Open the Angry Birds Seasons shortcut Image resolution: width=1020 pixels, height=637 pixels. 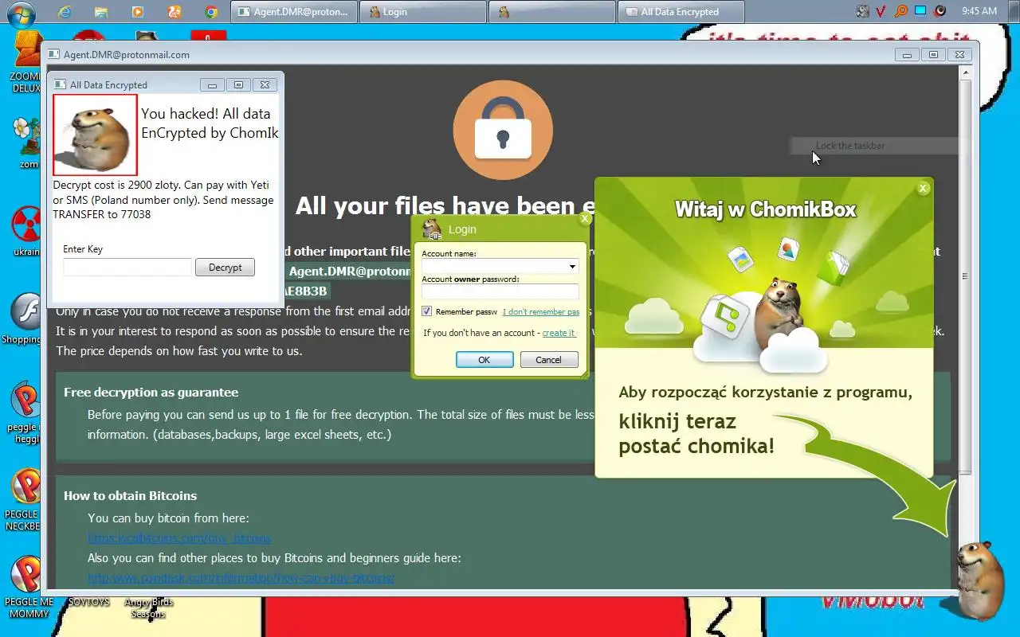(148, 608)
